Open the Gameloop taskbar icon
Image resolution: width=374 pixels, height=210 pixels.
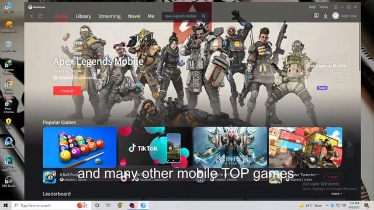pyautogui.click(x=143, y=205)
